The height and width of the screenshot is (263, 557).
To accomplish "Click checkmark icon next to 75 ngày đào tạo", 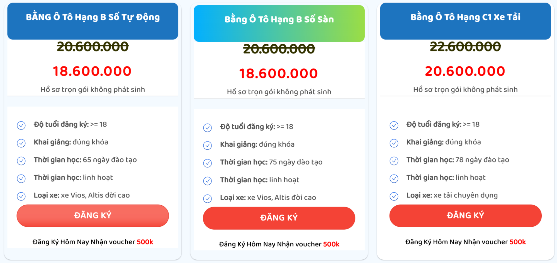I will [x=207, y=163].
